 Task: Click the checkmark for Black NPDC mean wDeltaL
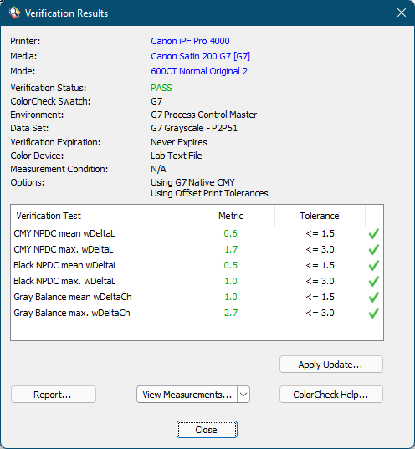(373, 265)
